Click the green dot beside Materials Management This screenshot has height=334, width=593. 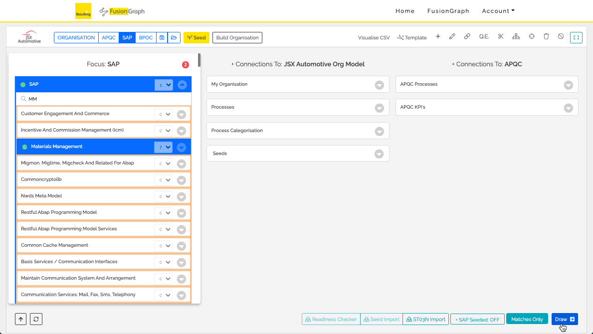[24, 147]
